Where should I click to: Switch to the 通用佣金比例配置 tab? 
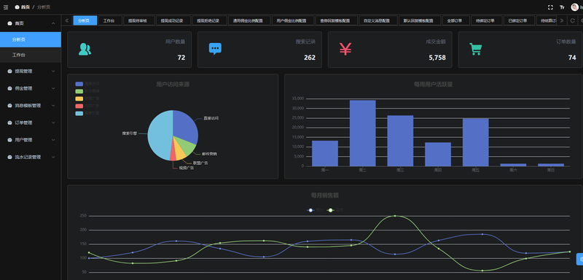[249, 20]
